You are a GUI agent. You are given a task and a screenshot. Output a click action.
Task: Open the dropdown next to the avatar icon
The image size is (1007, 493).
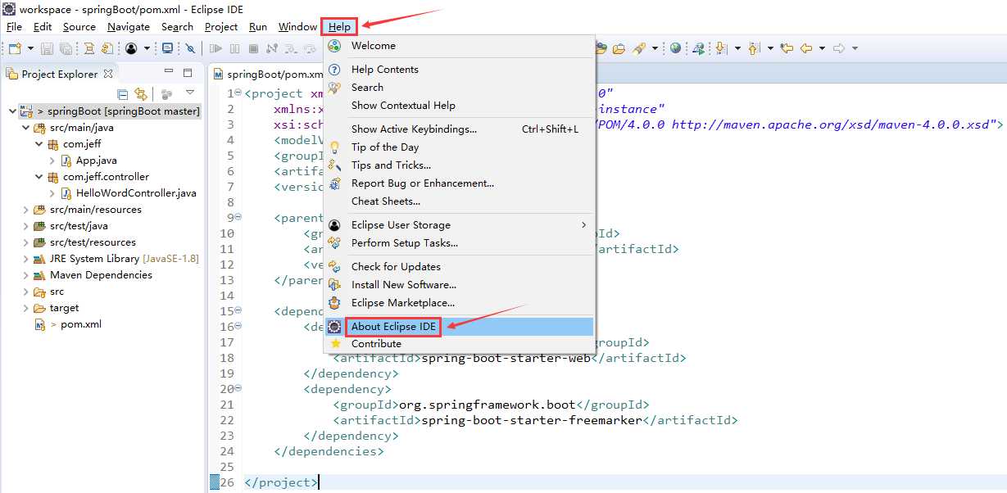(x=147, y=48)
